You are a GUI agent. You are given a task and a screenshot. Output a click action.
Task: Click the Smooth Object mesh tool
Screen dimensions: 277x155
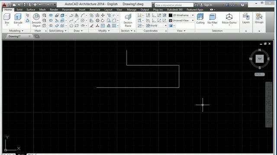[36, 20]
